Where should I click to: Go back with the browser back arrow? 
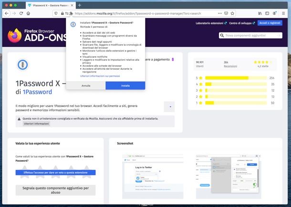(7, 13)
